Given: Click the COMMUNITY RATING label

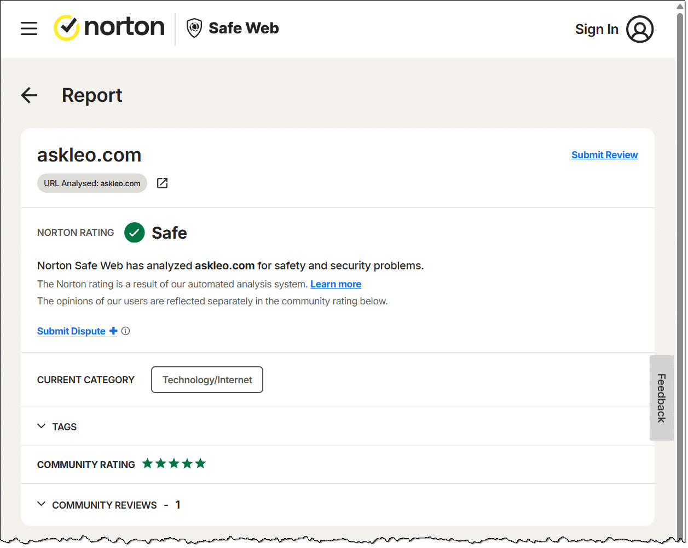Looking at the screenshot, I should tap(86, 465).
